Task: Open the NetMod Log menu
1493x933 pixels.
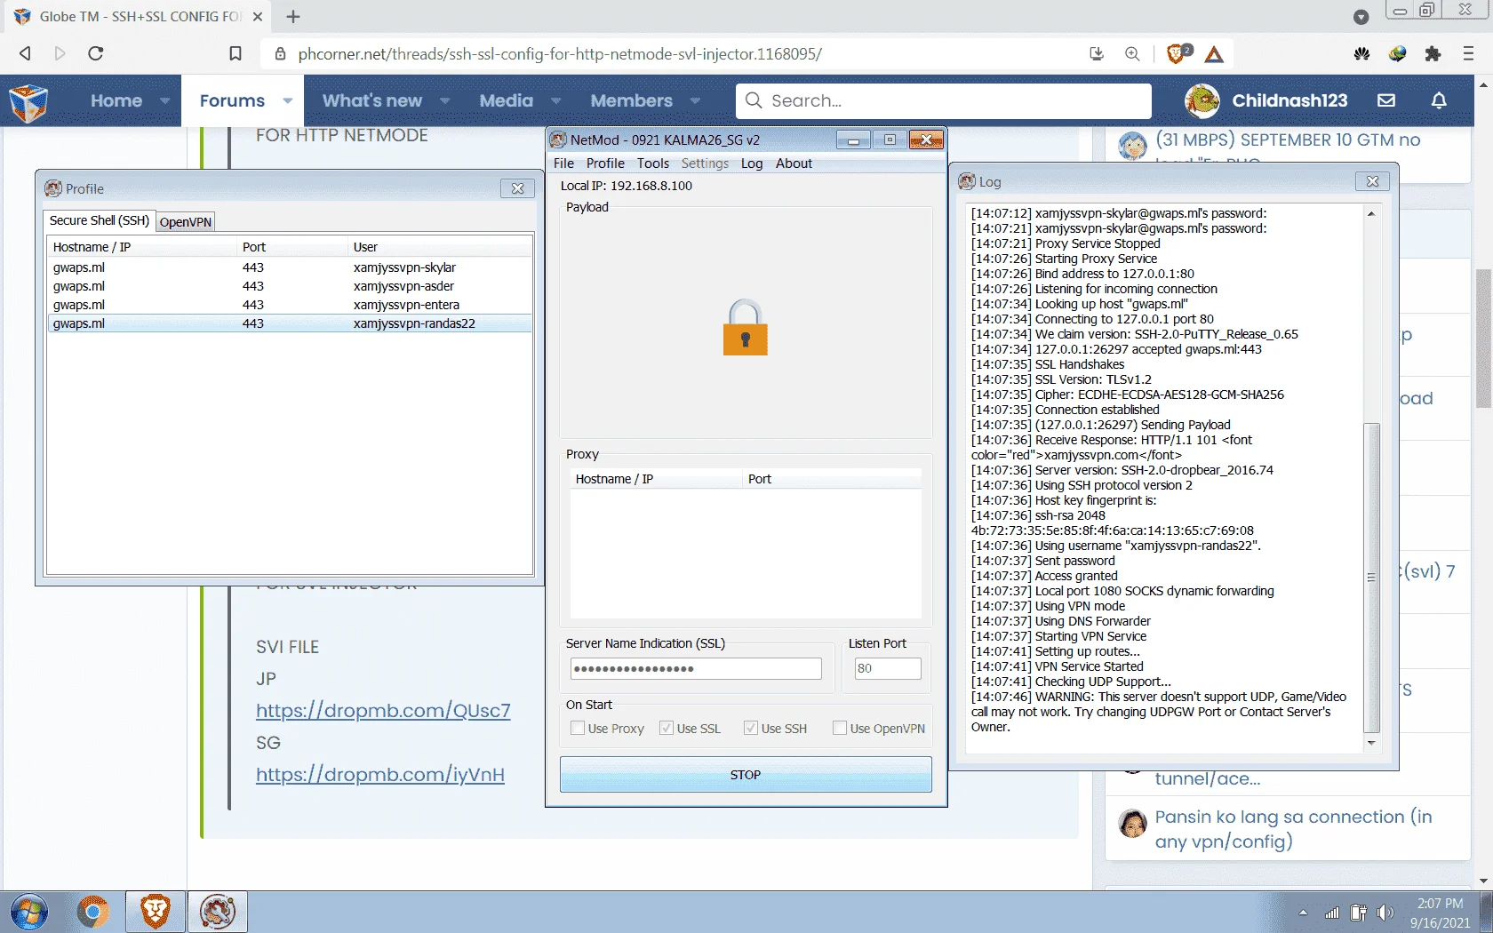Action: pos(752,163)
